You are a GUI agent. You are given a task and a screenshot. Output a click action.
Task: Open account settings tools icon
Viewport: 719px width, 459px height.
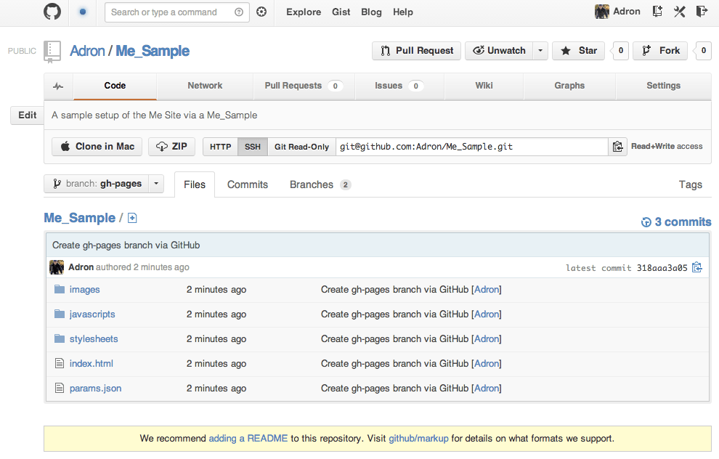680,12
